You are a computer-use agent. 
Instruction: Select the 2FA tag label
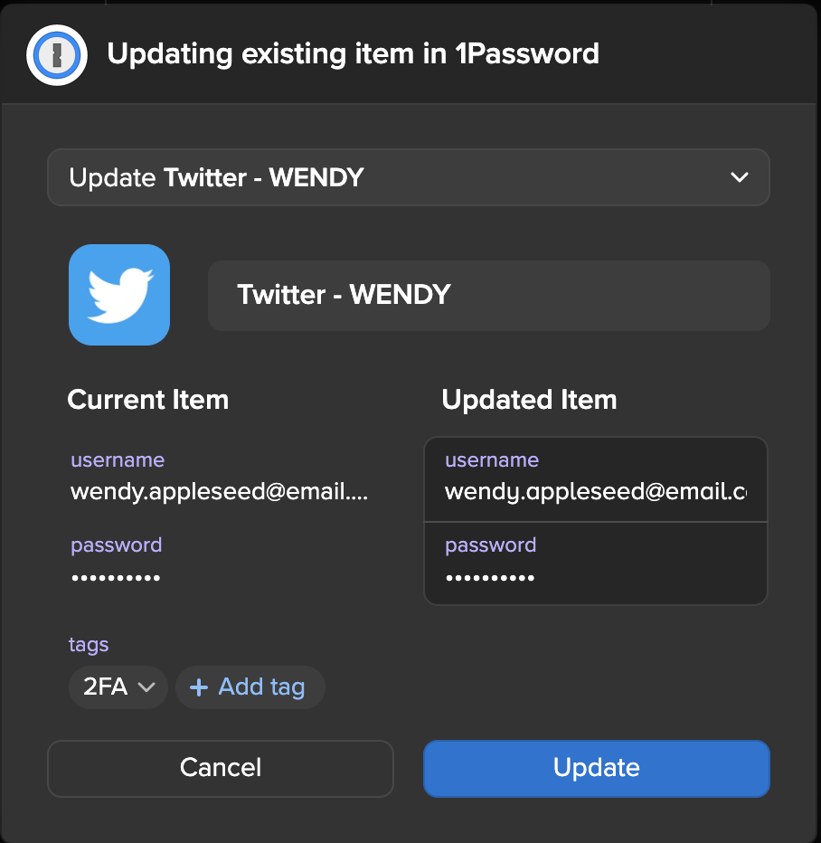pos(105,687)
